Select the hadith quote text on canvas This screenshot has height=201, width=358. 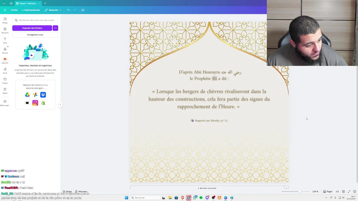pos(209,99)
